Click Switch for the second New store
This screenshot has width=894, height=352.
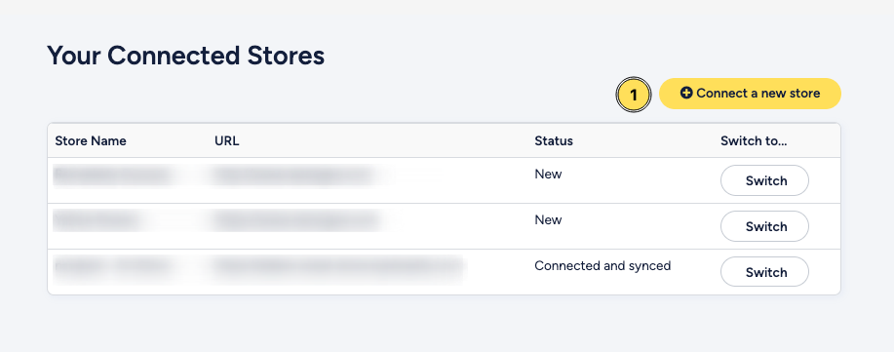click(x=764, y=226)
